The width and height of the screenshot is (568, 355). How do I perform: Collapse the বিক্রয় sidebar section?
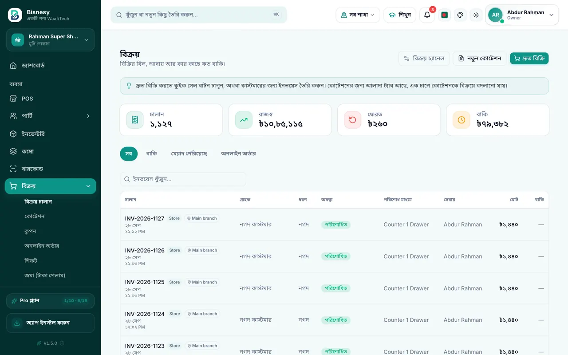tap(51, 186)
